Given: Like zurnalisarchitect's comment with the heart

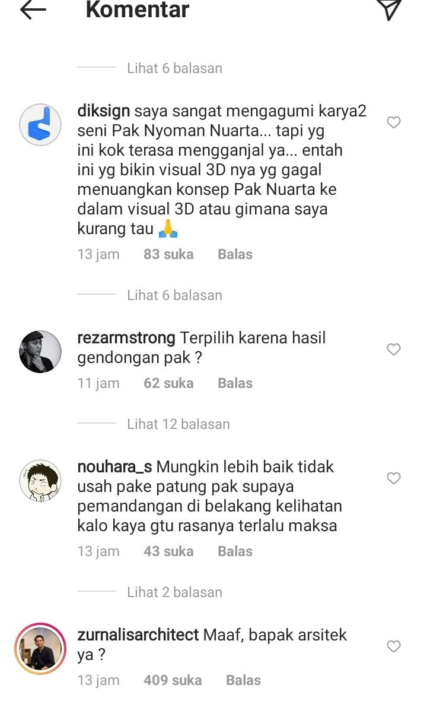Looking at the screenshot, I should (x=394, y=646).
